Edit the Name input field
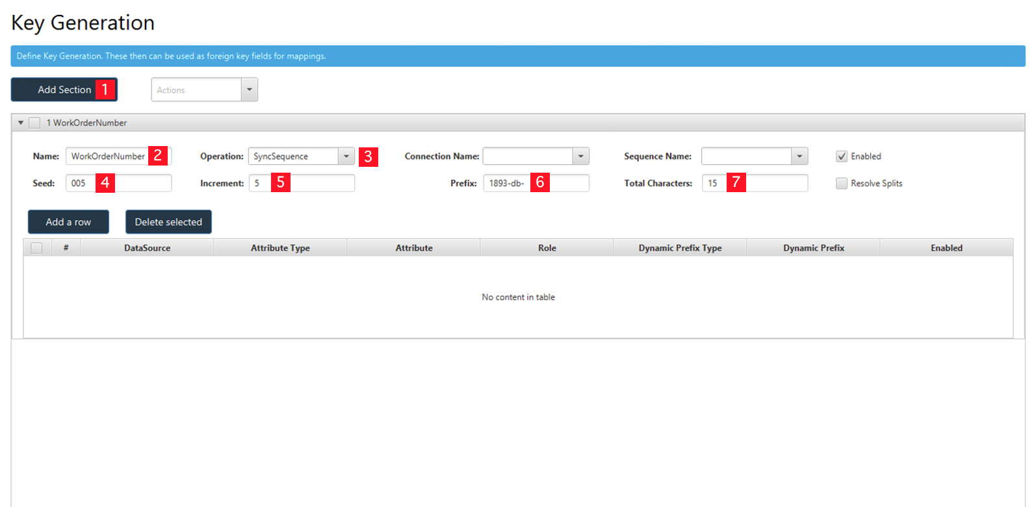1036x507 pixels. (x=118, y=156)
